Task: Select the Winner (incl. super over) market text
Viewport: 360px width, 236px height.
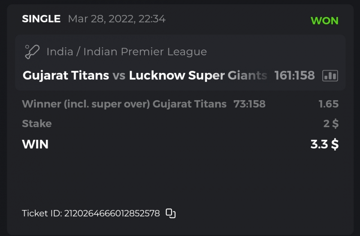Action: [86, 104]
